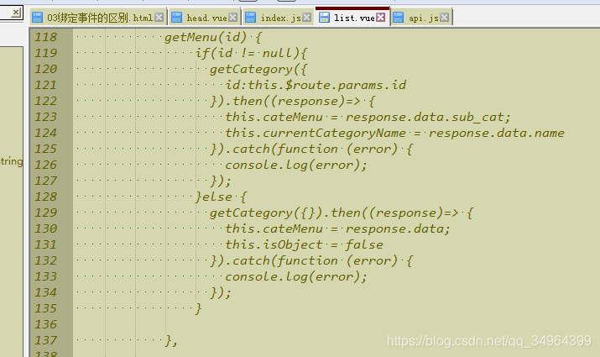
Task: Switch to the index.js tab
Action: (280, 18)
